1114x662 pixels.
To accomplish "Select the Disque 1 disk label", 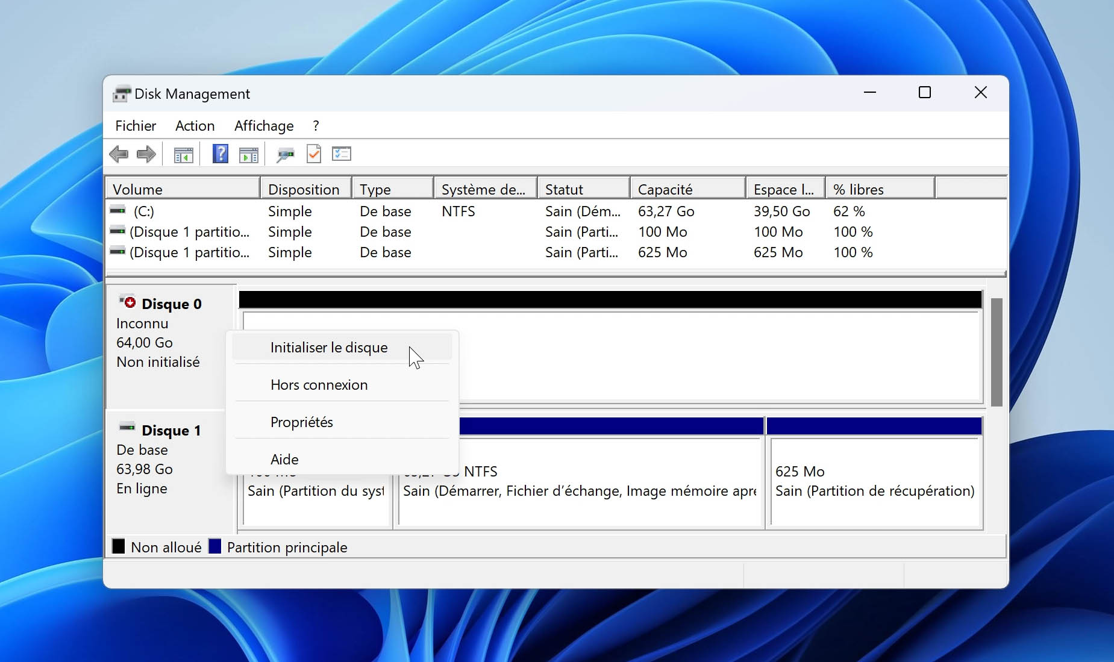I will click(x=171, y=431).
